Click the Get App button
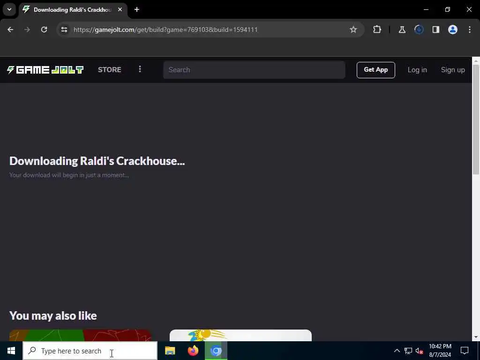480x360 pixels. pos(375,70)
